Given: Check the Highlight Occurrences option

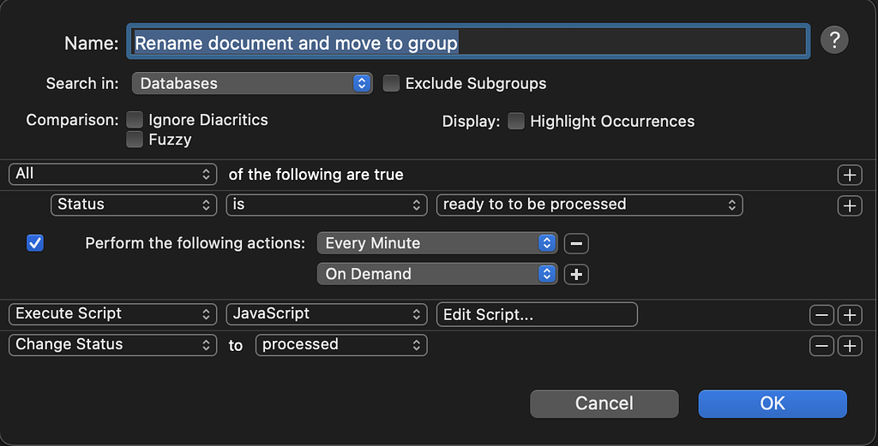Looking at the screenshot, I should pos(515,122).
